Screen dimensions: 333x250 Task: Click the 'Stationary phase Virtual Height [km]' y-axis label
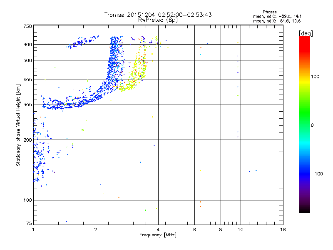pos(18,125)
